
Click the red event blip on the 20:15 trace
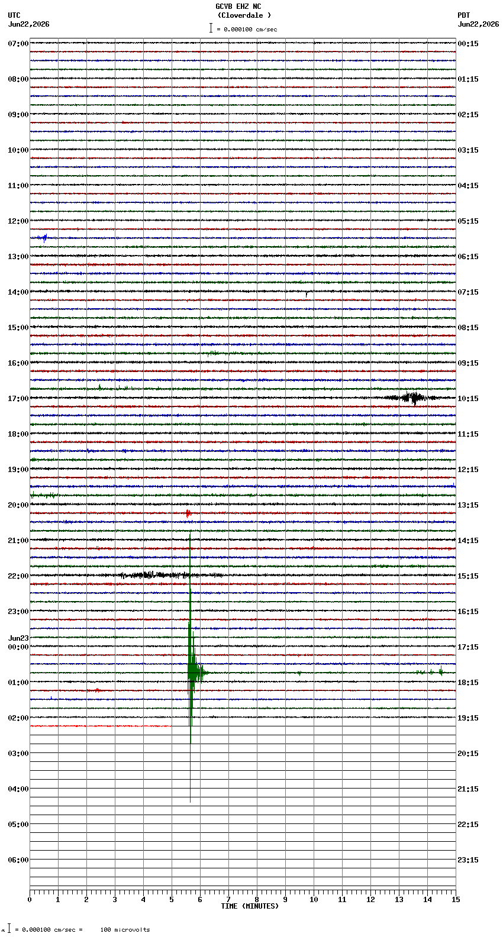(188, 513)
